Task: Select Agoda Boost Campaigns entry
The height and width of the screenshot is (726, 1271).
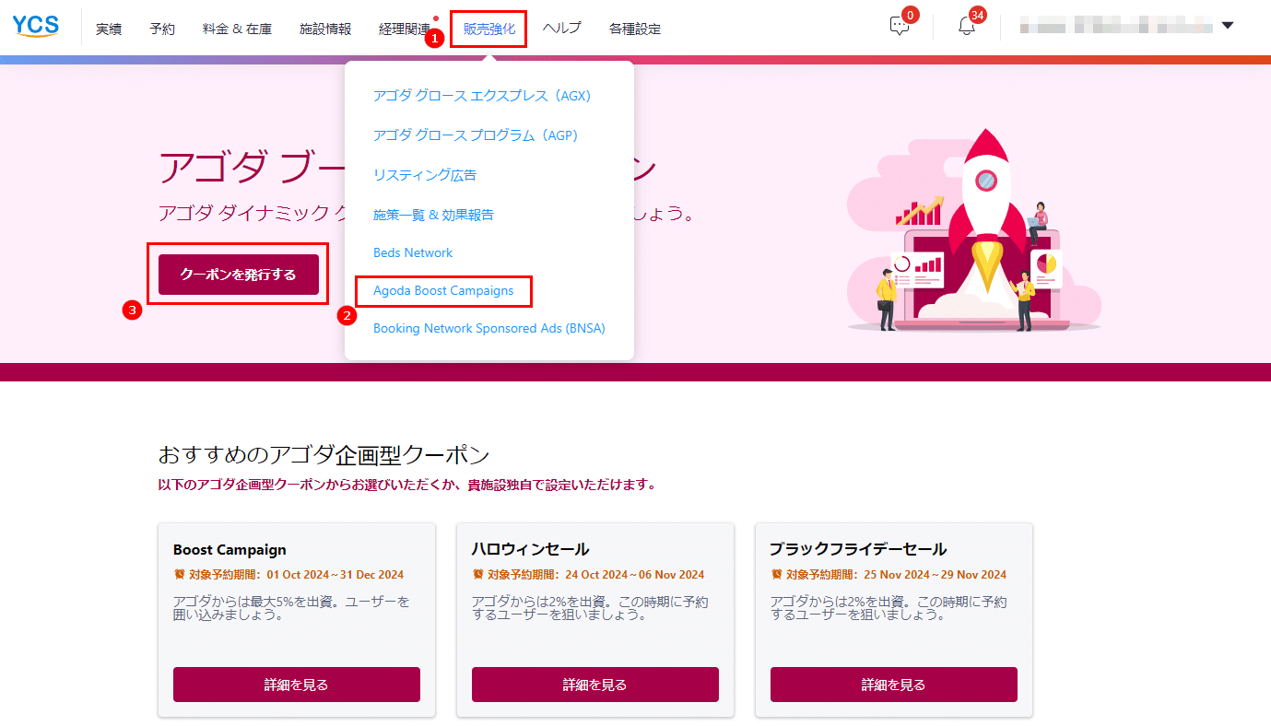Action: [x=443, y=291]
